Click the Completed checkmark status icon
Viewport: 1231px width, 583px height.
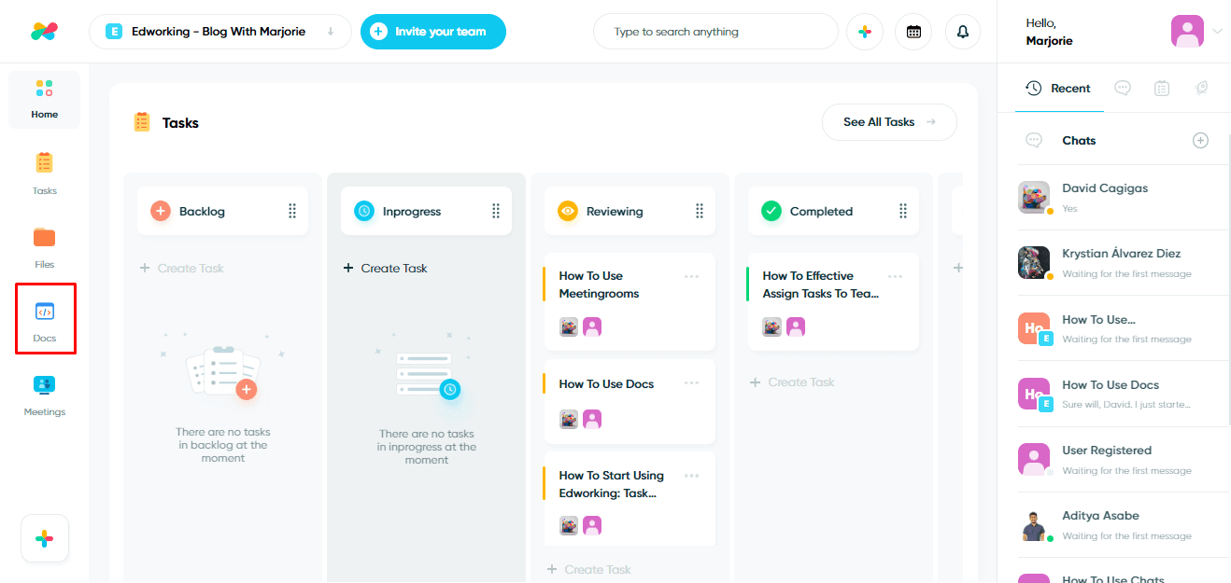(x=771, y=212)
